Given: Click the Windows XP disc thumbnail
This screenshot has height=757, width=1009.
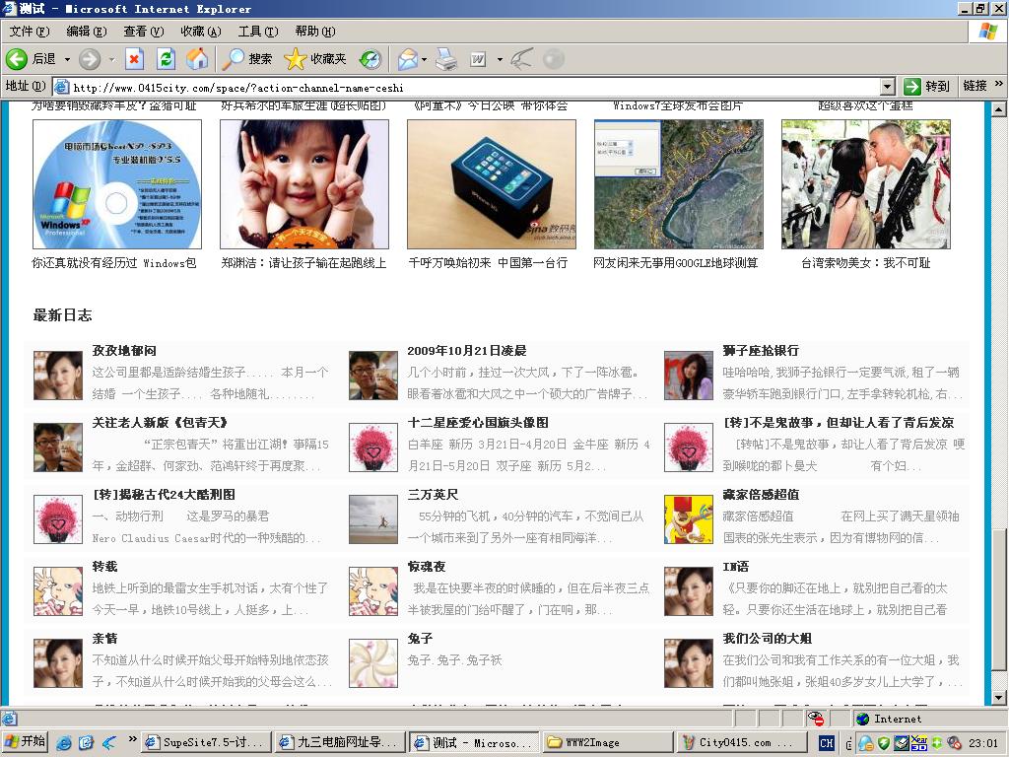Looking at the screenshot, I should (x=117, y=184).
